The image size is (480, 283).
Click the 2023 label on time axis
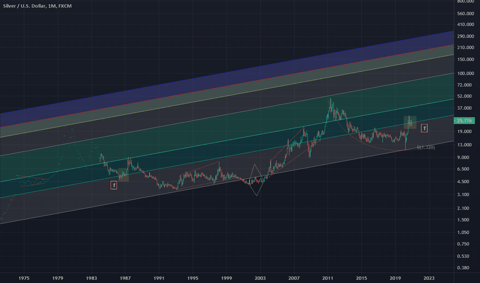click(429, 278)
